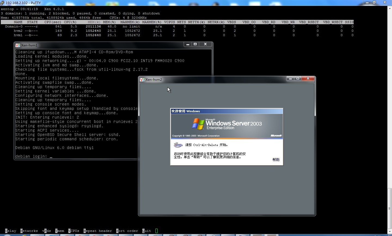Select Networks in xentop bottom menu
This screenshot has height=236, width=392.
[x=29, y=231]
